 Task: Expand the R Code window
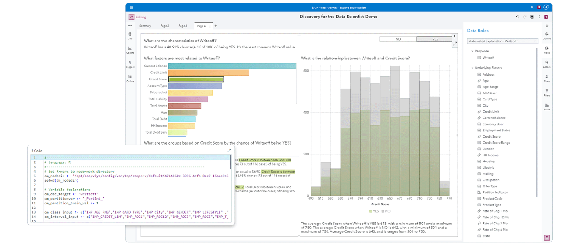click(228, 151)
